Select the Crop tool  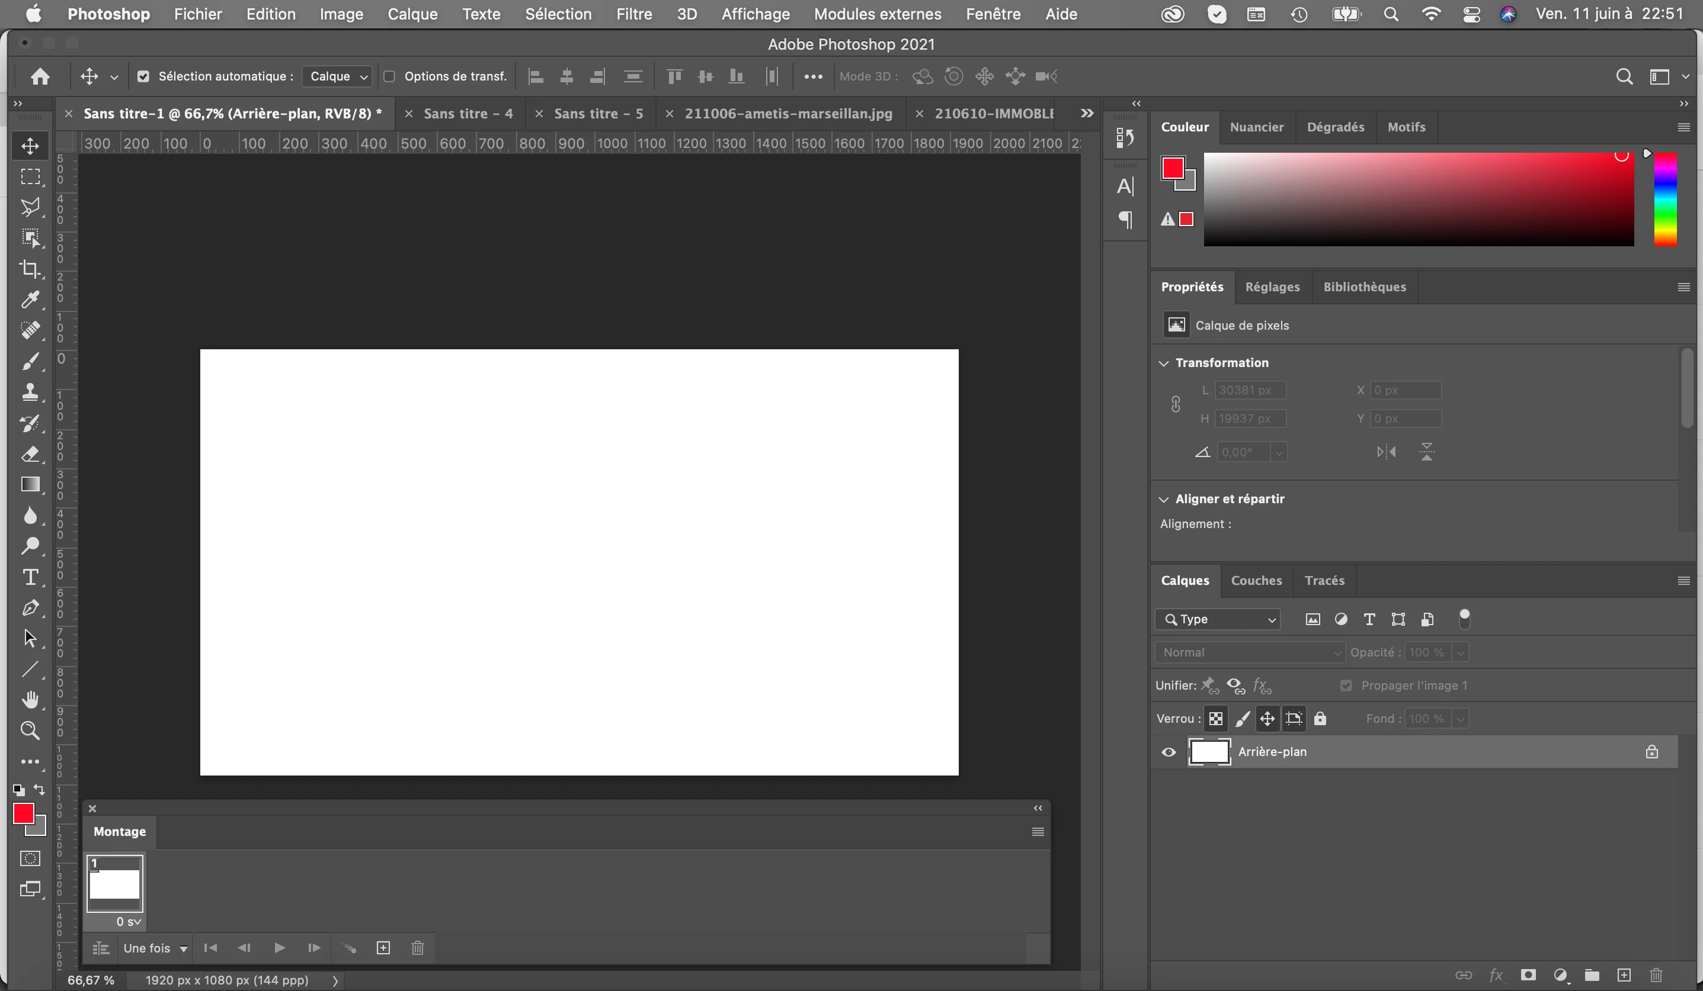tap(29, 269)
